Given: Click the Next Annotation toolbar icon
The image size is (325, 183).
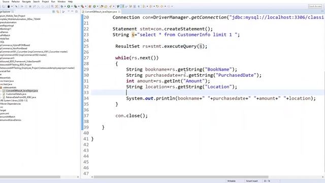Looking at the screenshot, I should click(144, 6).
